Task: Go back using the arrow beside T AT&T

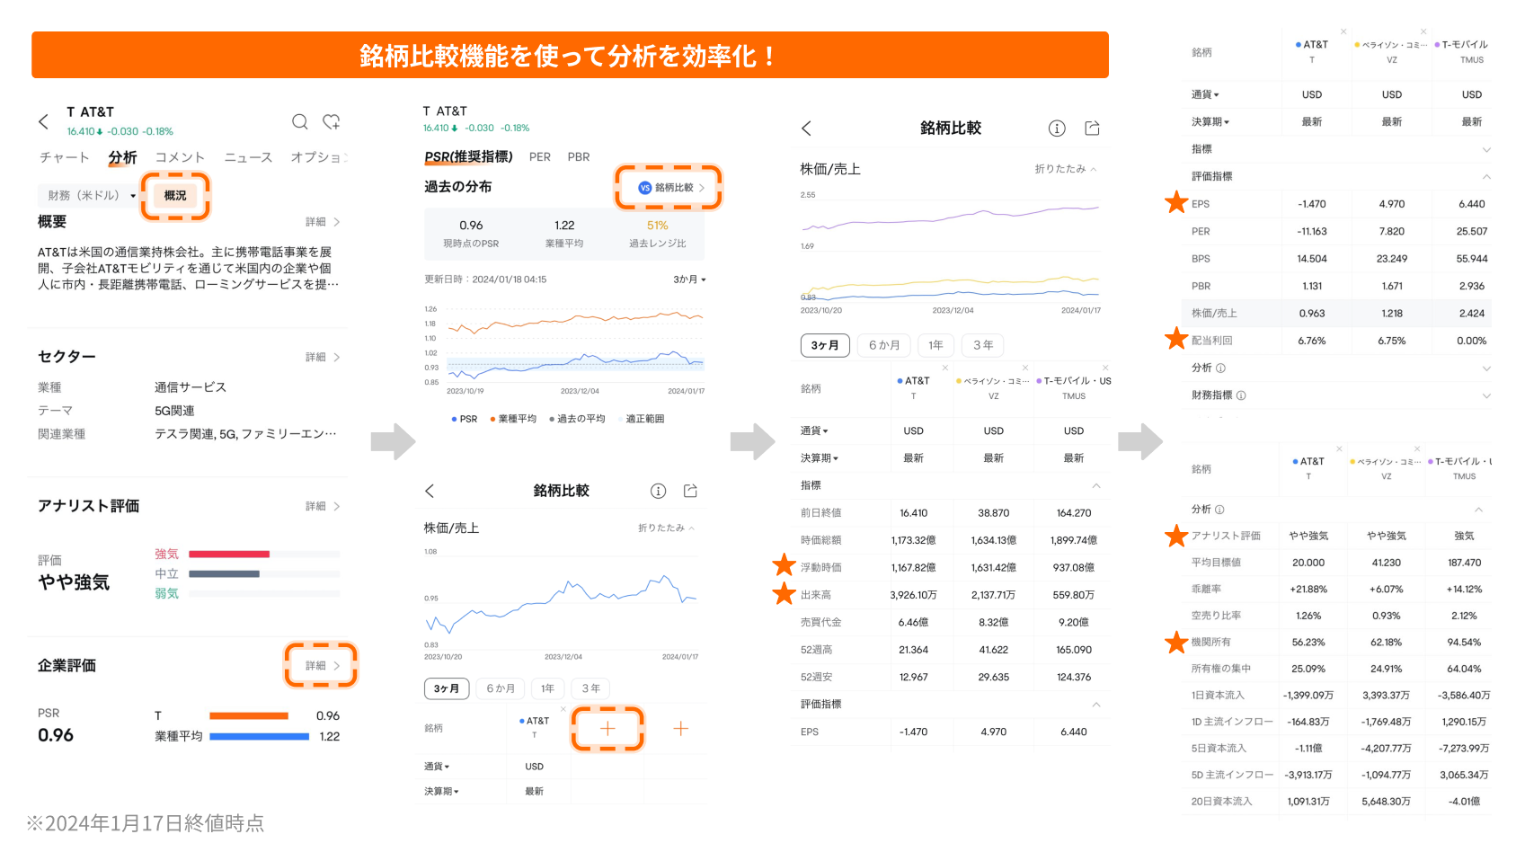Action: click(x=43, y=121)
